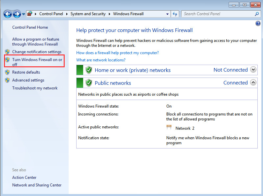The width and height of the screenshot is (263, 196).
Task: Click shield icon beside Advanced settings
Action: 7,80
